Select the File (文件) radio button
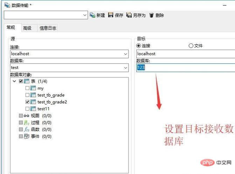The width and height of the screenshot is (235, 174). tap(191, 46)
